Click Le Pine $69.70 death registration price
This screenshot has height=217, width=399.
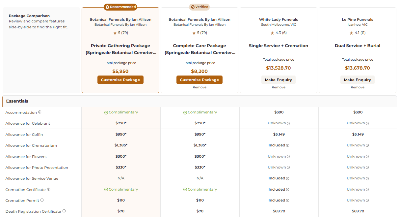pyautogui.click(x=358, y=211)
